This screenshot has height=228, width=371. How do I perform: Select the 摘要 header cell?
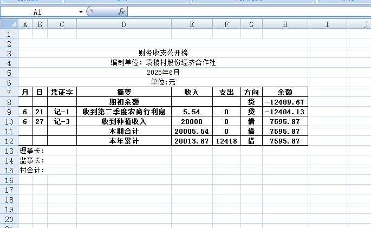click(x=124, y=92)
